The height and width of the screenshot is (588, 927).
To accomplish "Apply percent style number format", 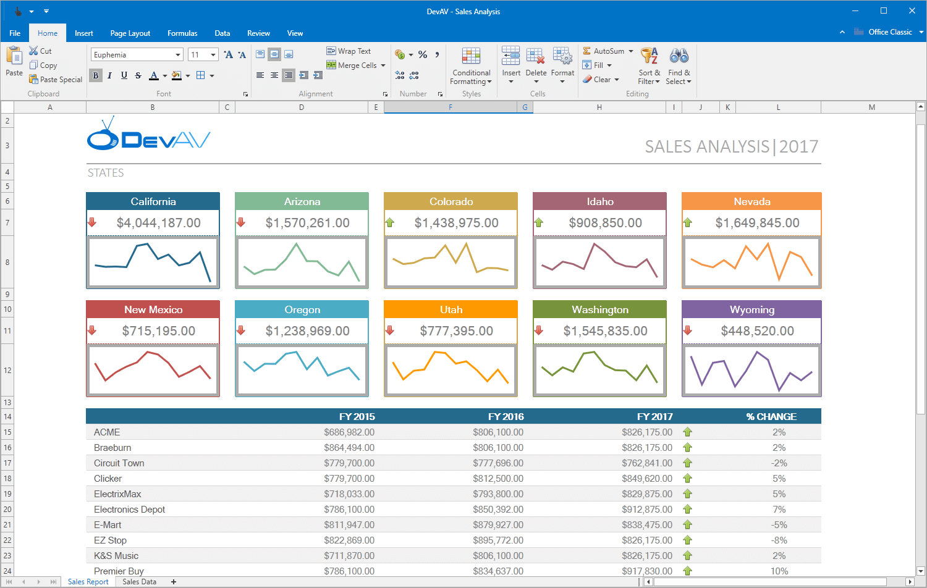I will click(x=423, y=55).
